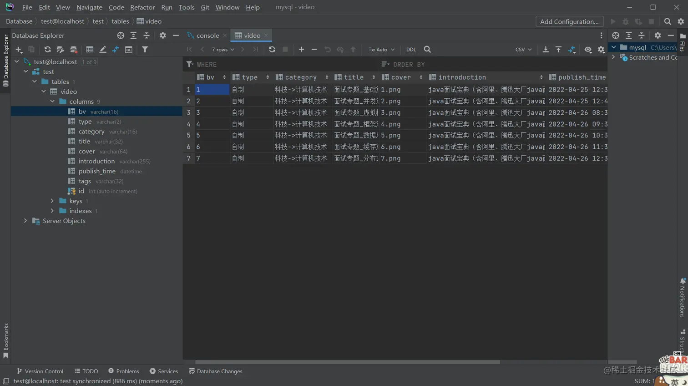Click the import data upload icon

tap(558, 50)
